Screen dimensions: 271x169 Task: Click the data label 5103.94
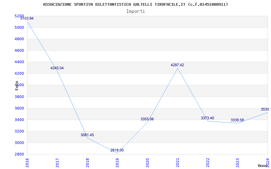[x=27, y=18]
